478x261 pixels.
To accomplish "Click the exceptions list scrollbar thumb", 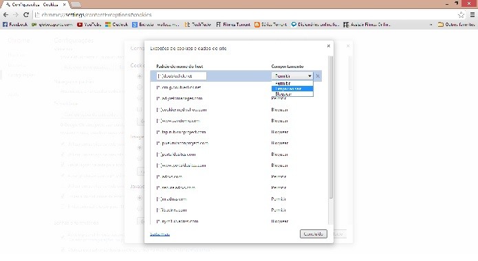I will click(330, 127).
